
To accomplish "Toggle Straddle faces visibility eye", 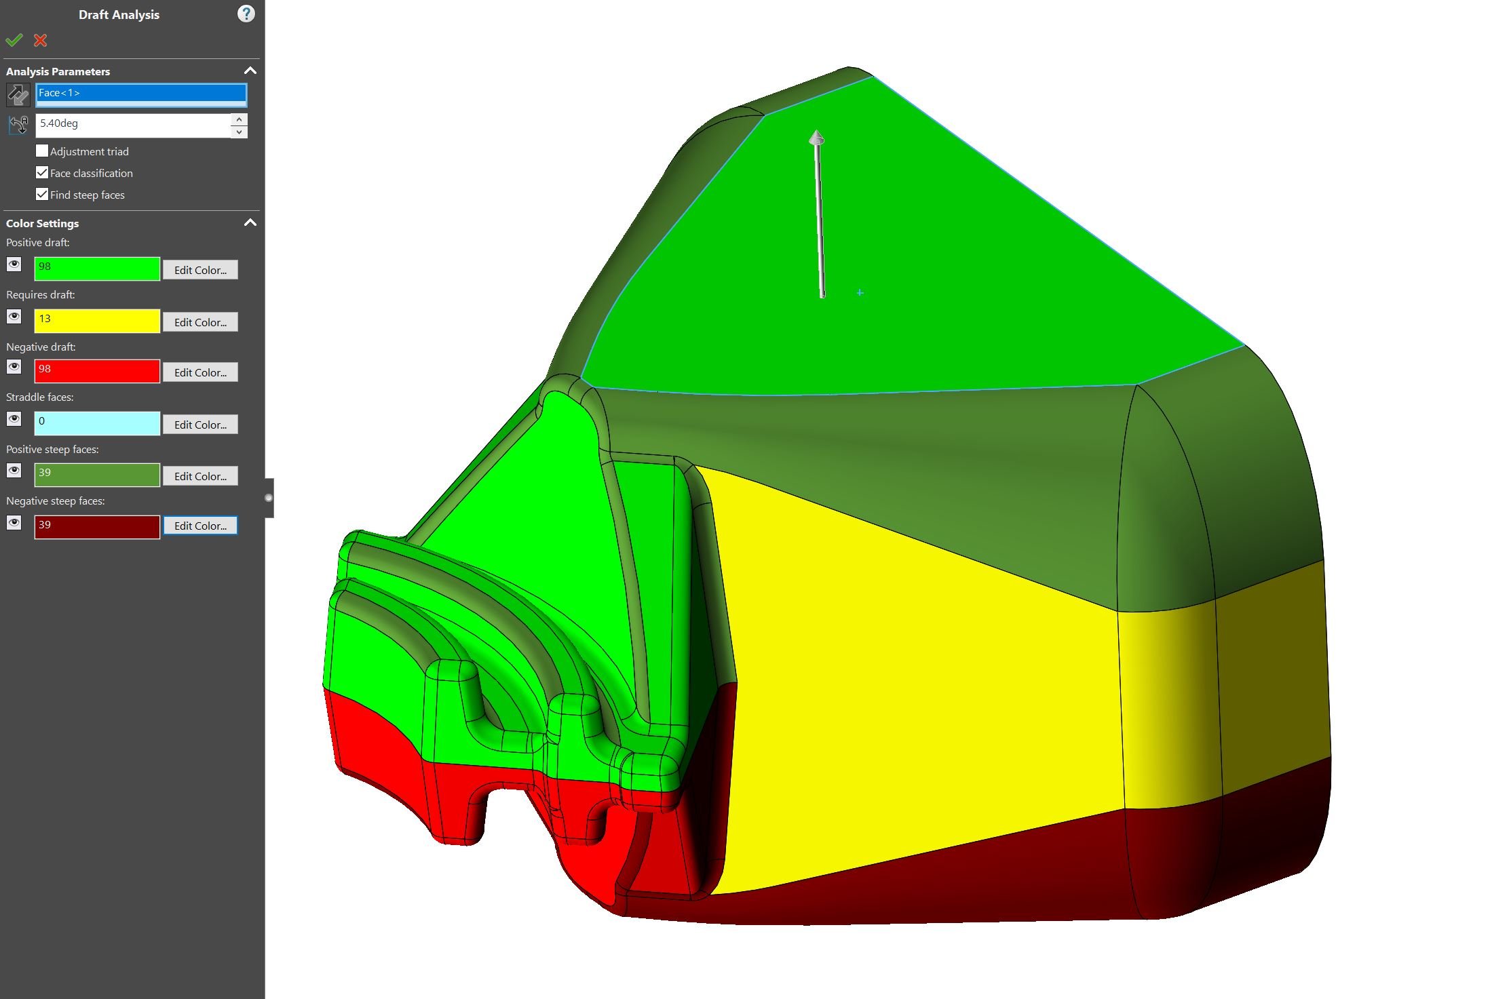I will tap(14, 419).
